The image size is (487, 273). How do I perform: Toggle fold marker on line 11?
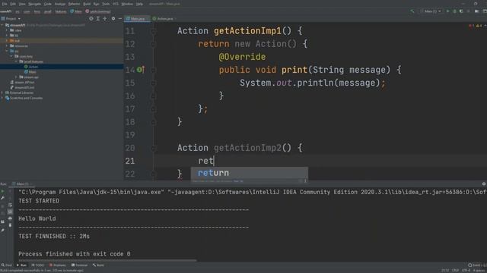(153, 31)
